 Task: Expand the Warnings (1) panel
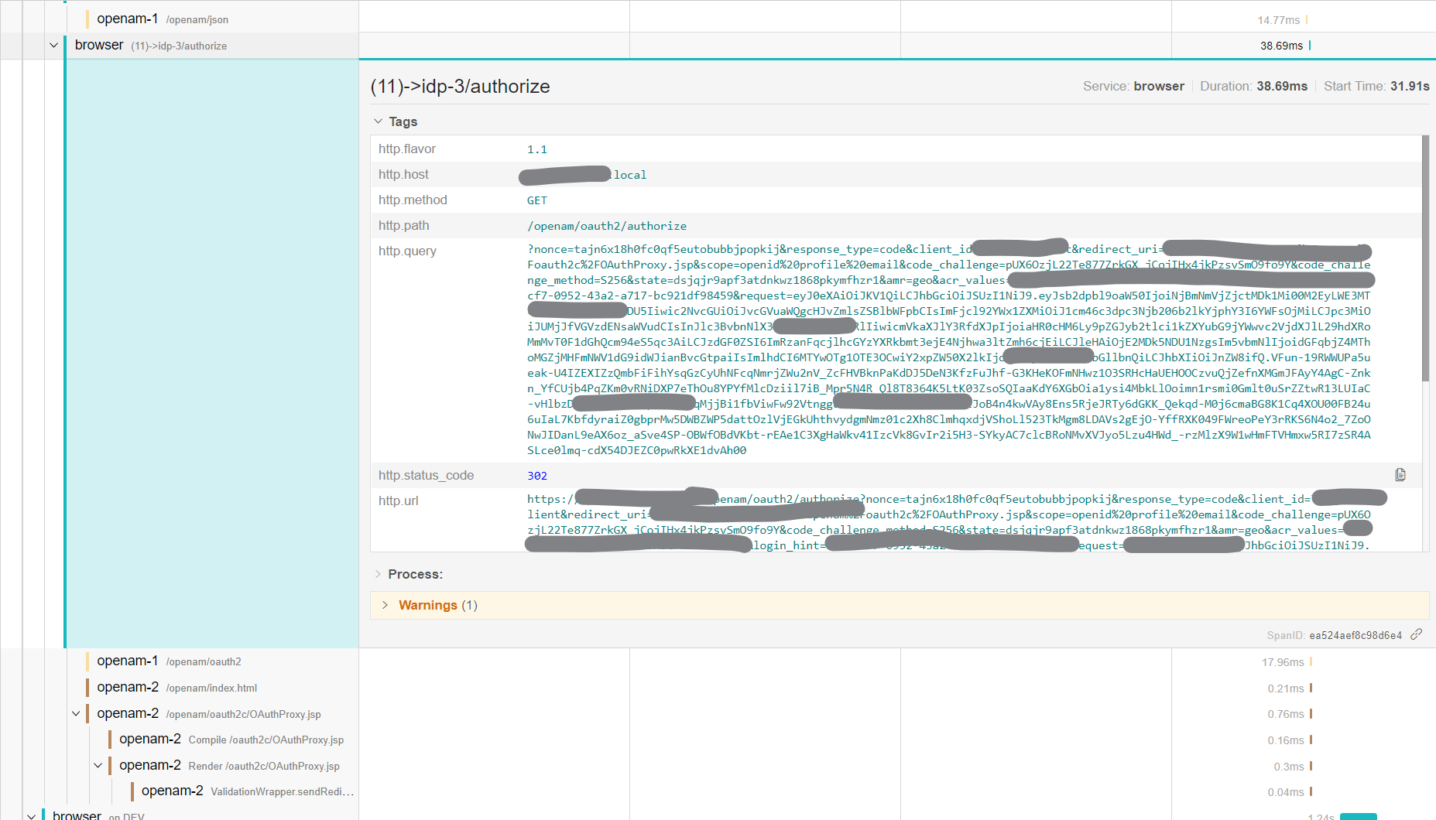coord(385,605)
